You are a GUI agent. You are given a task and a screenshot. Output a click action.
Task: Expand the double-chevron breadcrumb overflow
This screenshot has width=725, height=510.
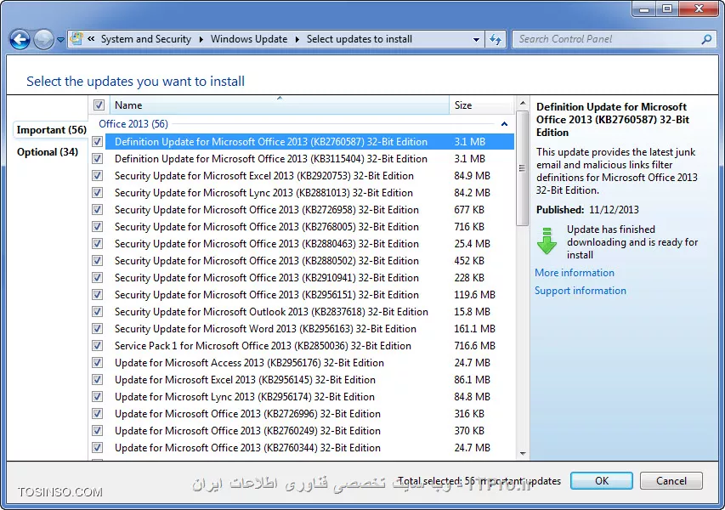tap(91, 39)
